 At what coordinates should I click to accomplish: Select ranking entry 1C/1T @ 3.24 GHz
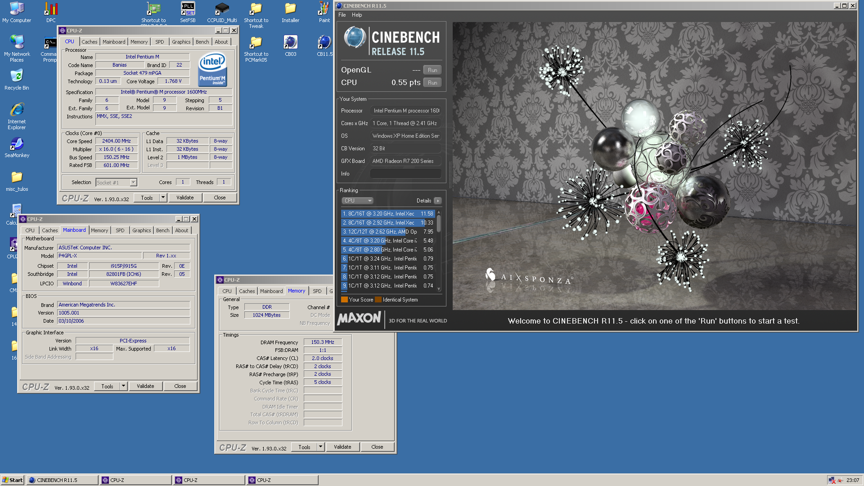pos(388,259)
